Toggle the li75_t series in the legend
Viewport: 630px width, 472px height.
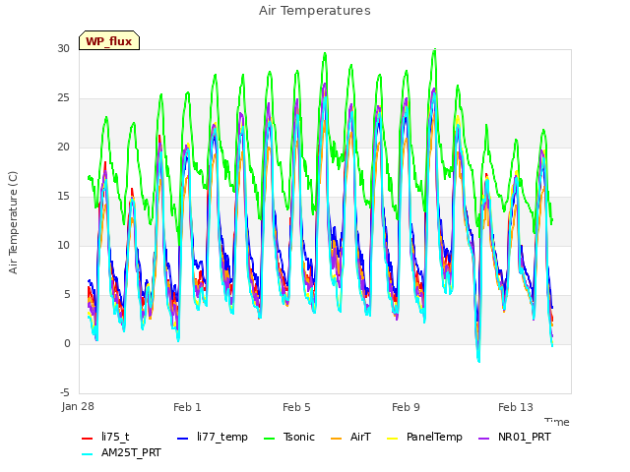105,437
